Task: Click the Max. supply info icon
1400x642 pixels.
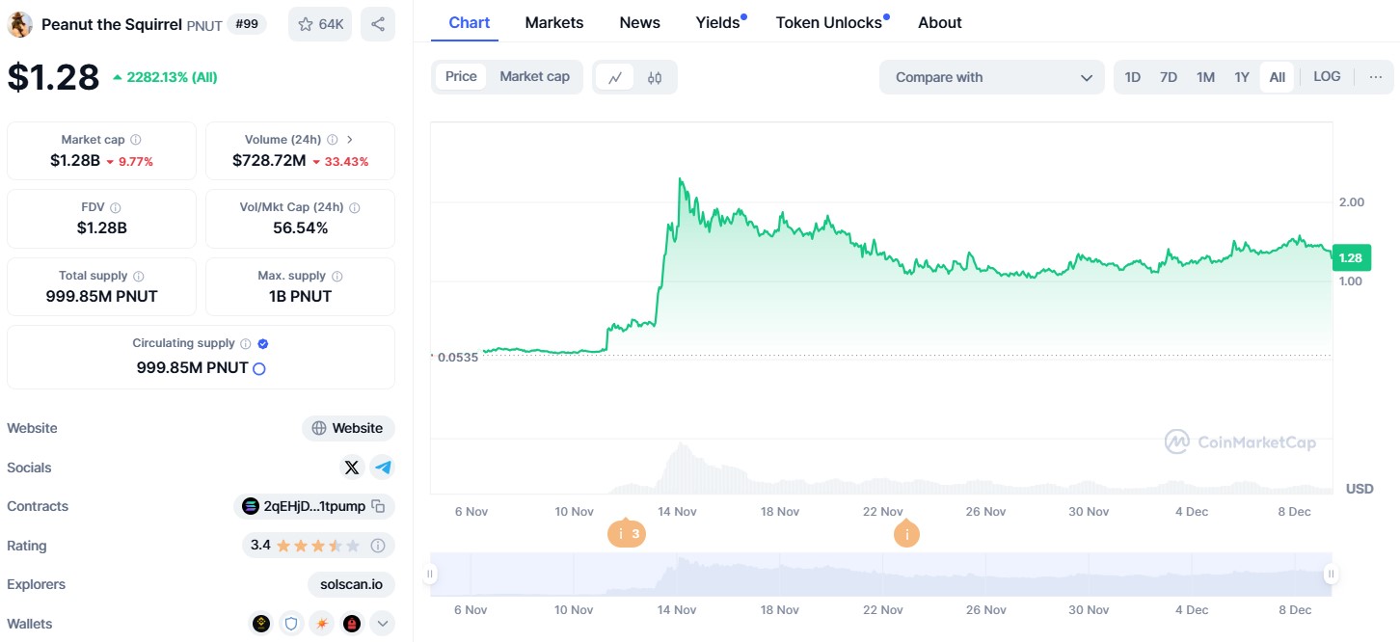Action: [337, 276]
